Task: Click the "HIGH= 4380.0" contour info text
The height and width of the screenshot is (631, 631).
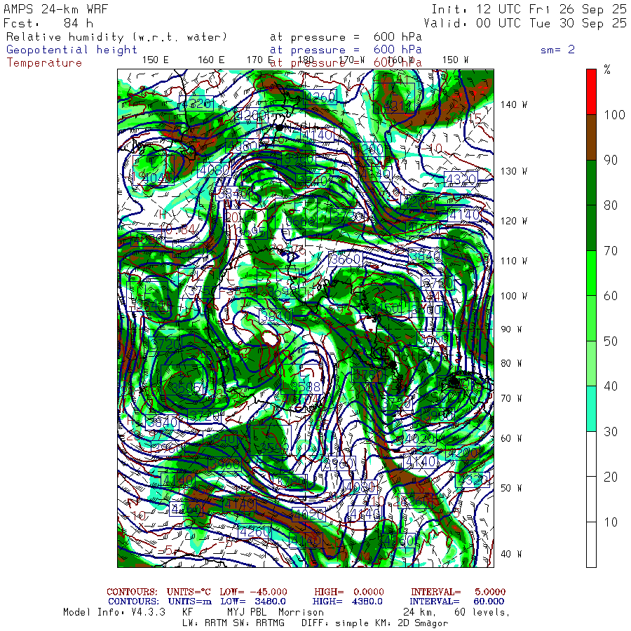Action: pos(348,602)
